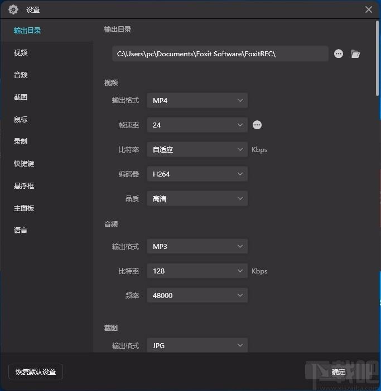
Task: Click the vertical scrollbar thumb
Action: (377, 58)
